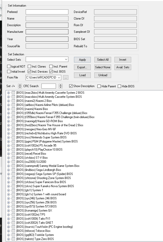The height and width of the screenshot is (242, 163).
Task: Enable Hide Parent checkbox
Action: (x=99, y=86)
